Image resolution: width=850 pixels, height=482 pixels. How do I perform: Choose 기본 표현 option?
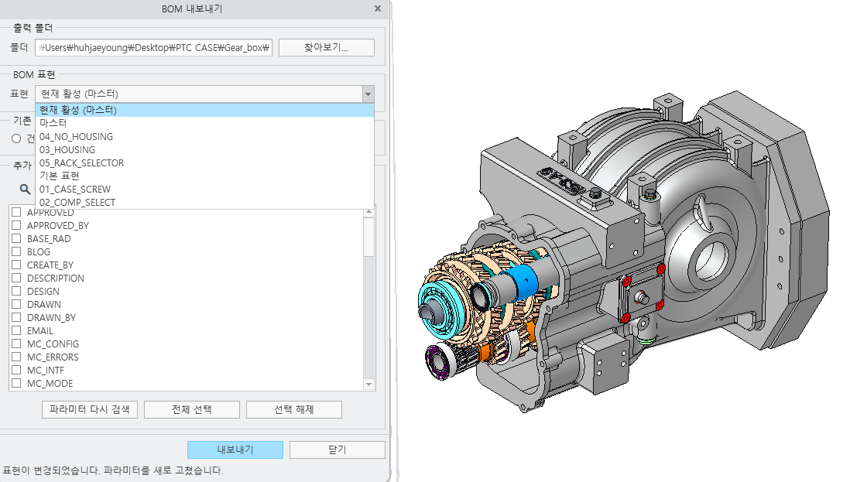point(205,176)
